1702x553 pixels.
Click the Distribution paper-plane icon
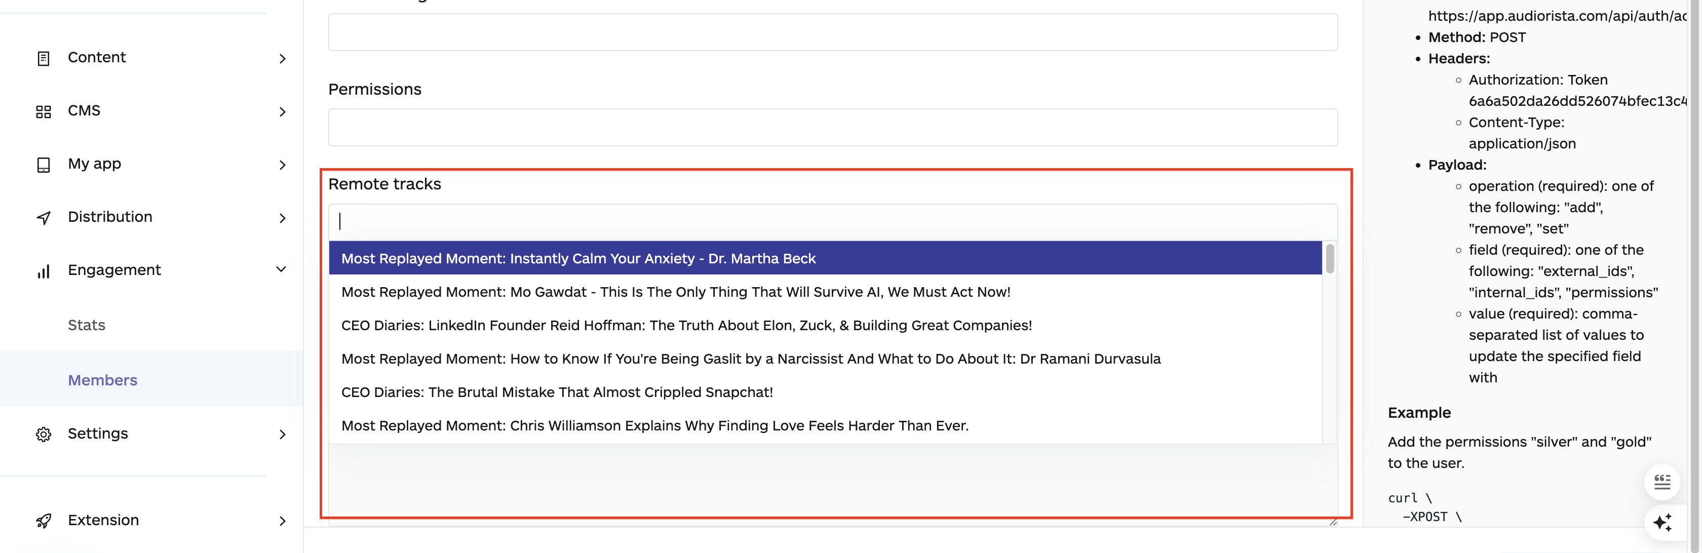pos(44,218)
